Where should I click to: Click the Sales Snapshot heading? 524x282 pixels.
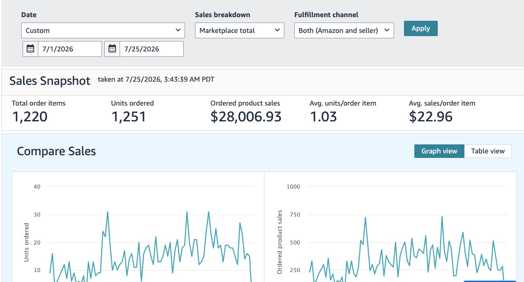50,81
